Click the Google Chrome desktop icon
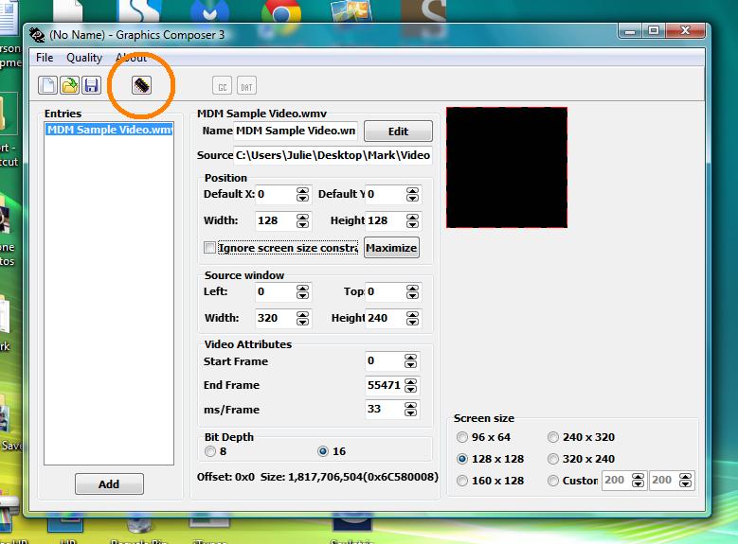The image size is (738, 544). [x=281, y=10]
